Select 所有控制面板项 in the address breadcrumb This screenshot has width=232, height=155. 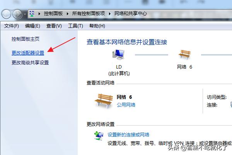[x=89, y=14]
